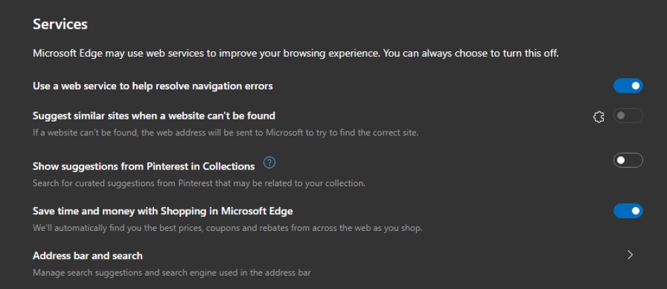Viewport: 667px width, 289px height.
Task: Turn off Shopping in Microsoft Edge toggle
Action: point(628,211)
